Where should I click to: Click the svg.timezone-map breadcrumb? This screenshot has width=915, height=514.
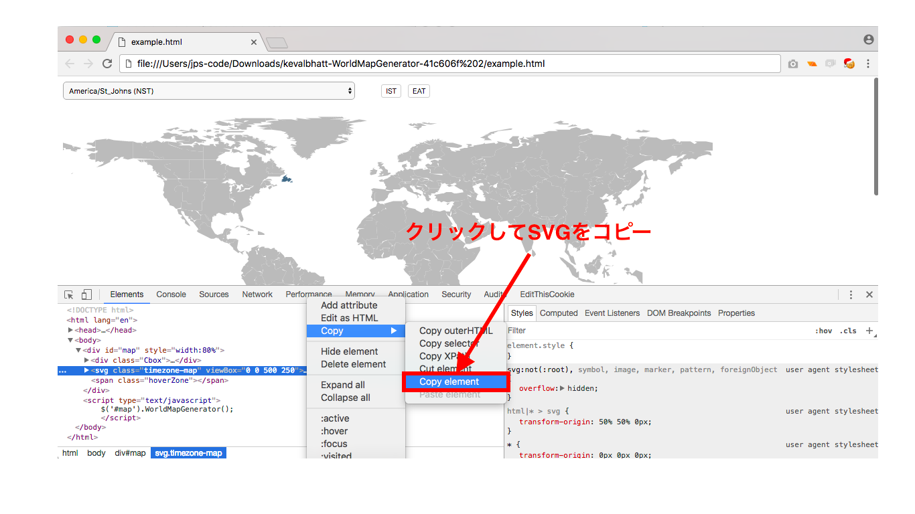click(188, 453)
